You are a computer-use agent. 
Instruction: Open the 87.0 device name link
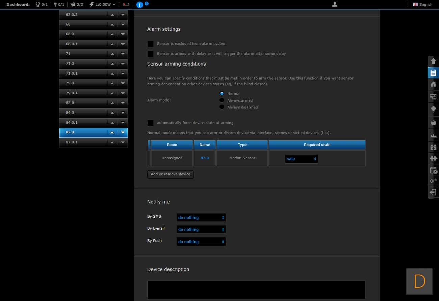click(x=205, y=158)
